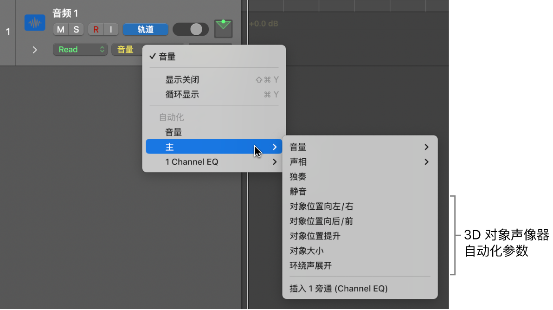
Task: Open the Read automation mode dropdown
Action: click(80, 50)
